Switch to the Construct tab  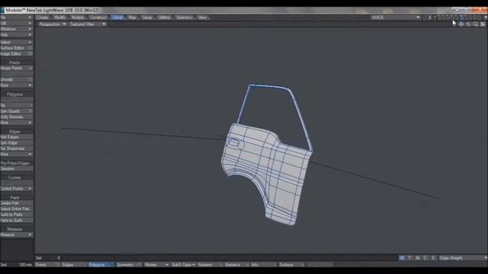(x=98, y=18)
